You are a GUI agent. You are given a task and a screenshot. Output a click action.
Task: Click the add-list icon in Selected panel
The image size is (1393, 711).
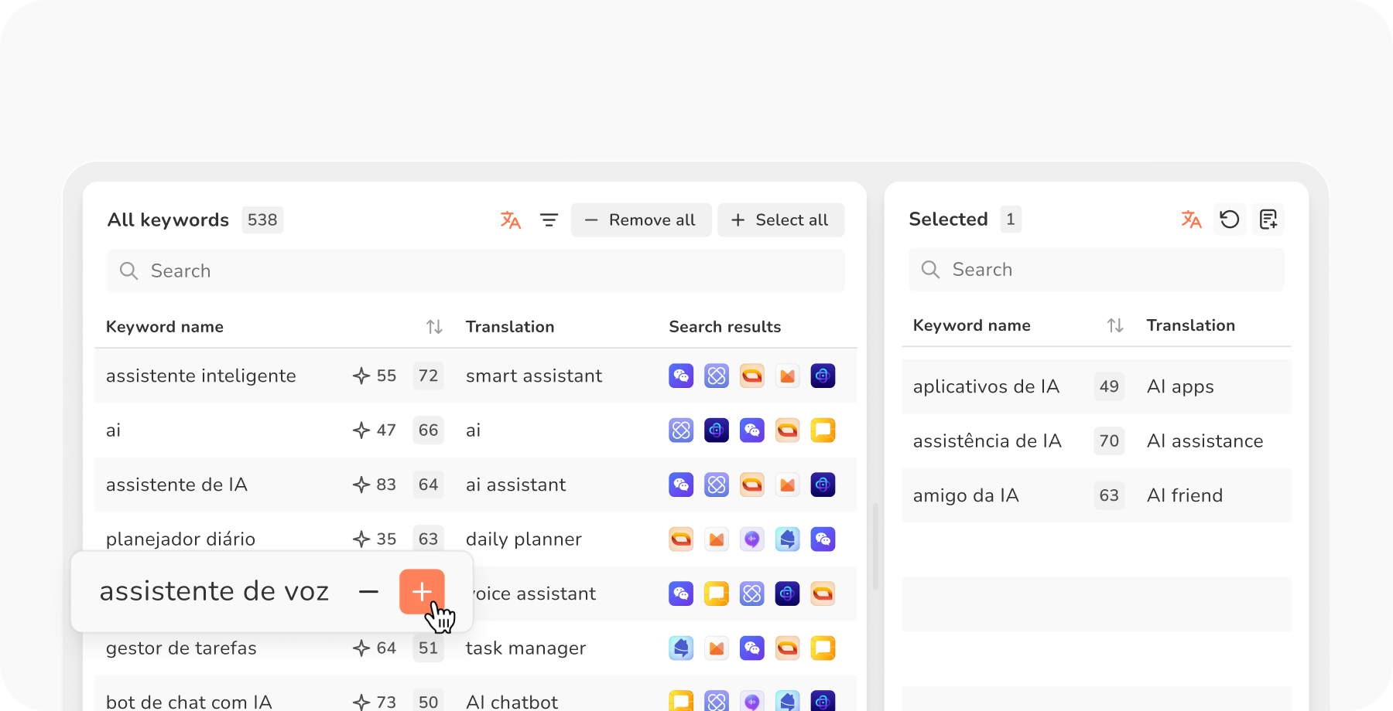[1268, 219]
